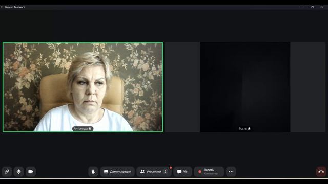The width and height of the screenshot is (328, 184).
Task: Select the Гость video tile
Action: point(245,87)
